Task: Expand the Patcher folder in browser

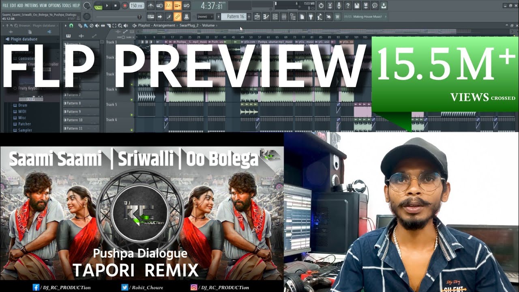Action: pyautogui.click(x=24, y=124)
